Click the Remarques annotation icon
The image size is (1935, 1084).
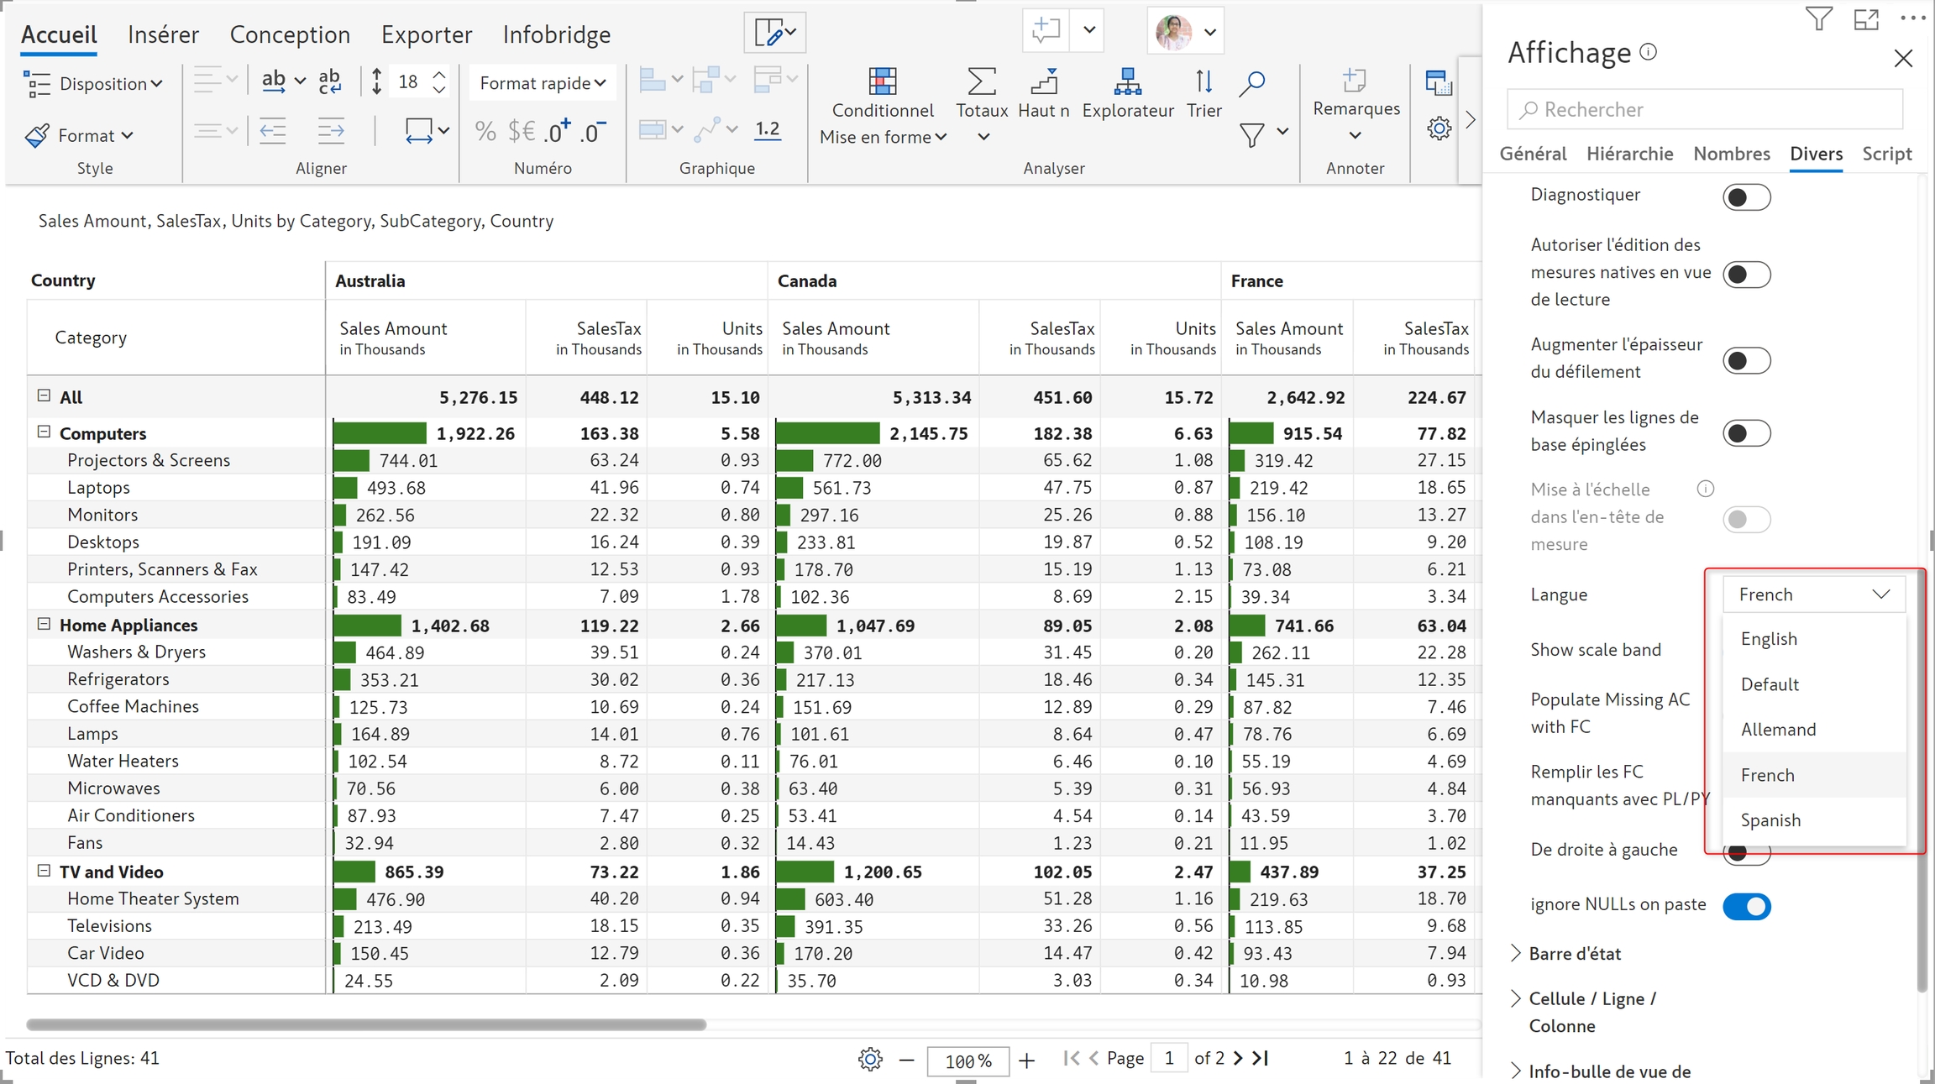1355,82
